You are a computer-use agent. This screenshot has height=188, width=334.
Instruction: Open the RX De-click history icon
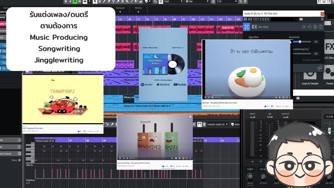tap(310, 27)
